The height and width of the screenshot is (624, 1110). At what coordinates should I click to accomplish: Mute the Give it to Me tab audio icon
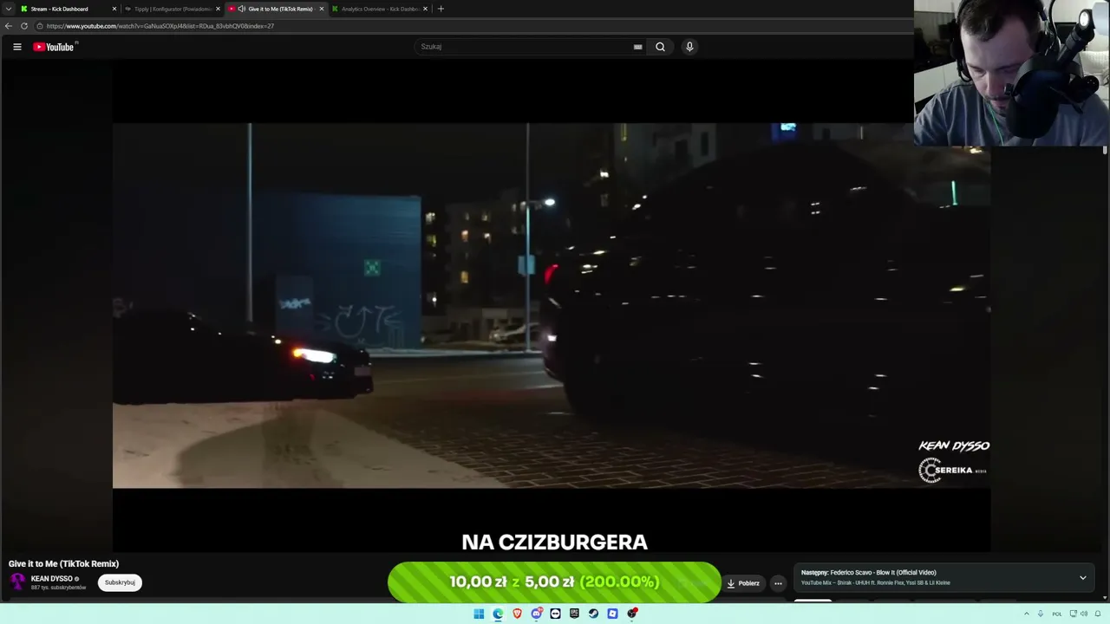[241, 9]
